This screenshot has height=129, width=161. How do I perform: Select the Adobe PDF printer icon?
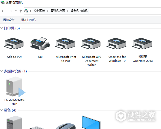click(x=14, y=44)
